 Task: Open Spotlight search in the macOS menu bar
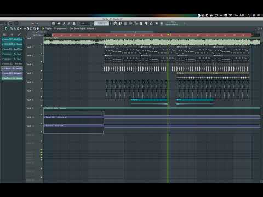[249, 15]
